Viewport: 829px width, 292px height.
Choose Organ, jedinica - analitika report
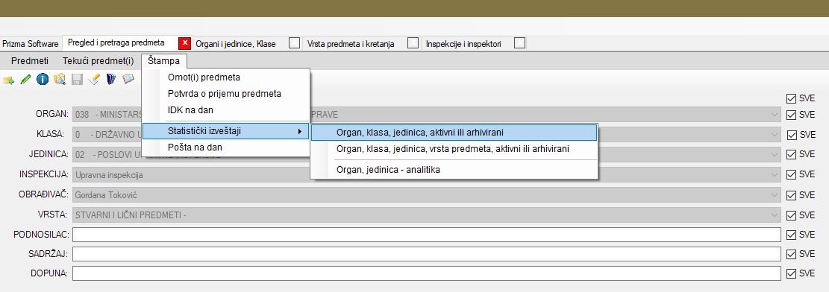pos(454,170)
